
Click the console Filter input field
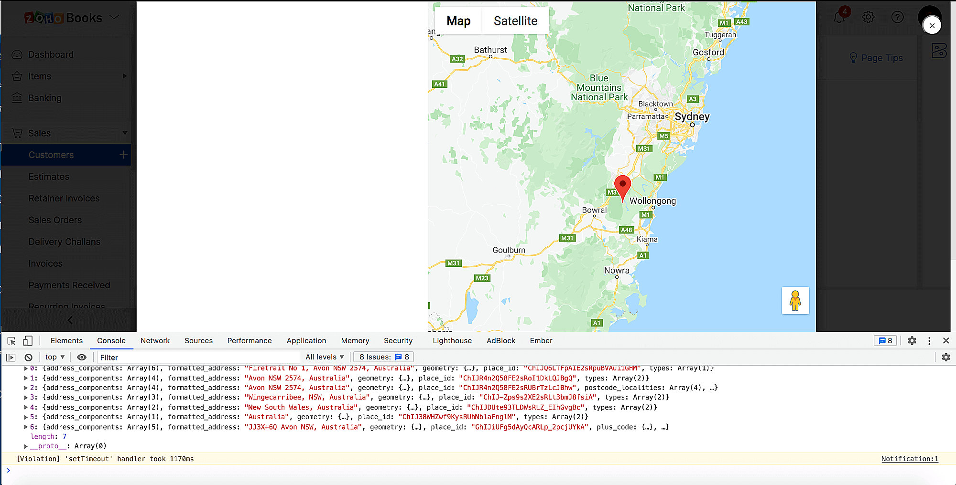tap(198, 357)
